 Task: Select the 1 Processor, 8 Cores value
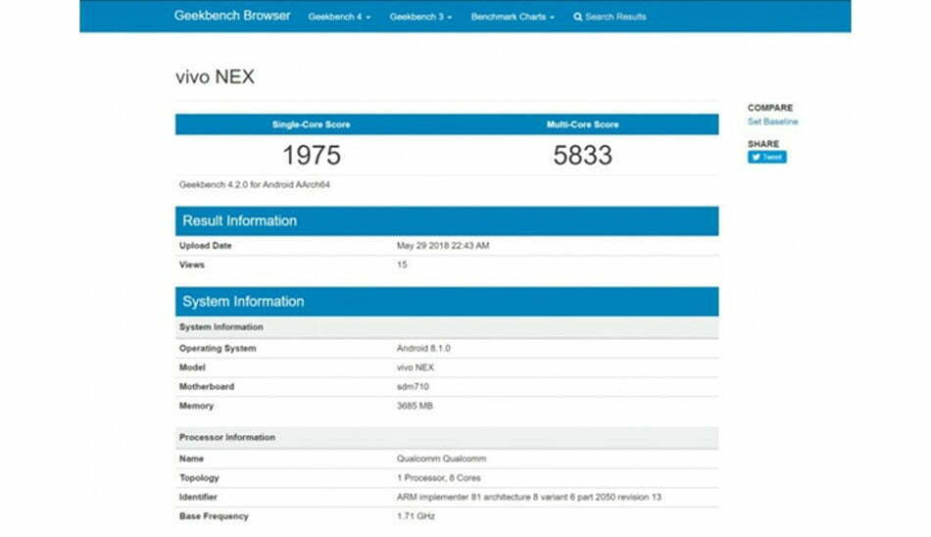point(439,478)
